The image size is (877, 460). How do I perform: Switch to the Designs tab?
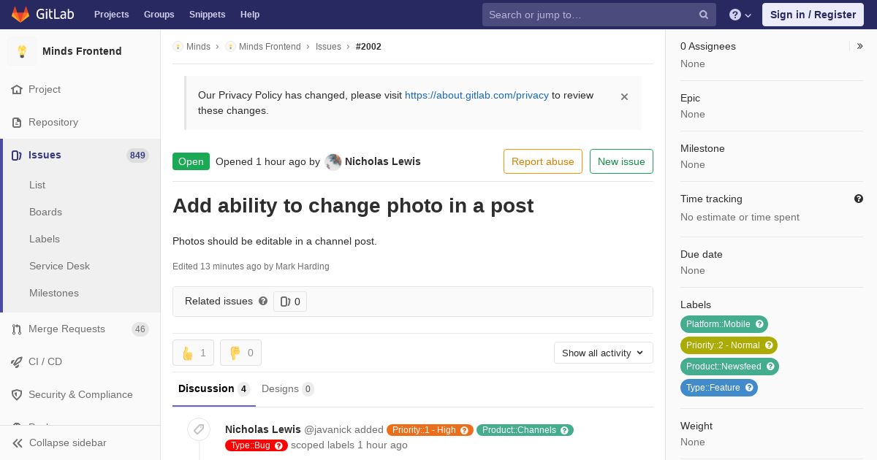pyautogui.click(x=288, y=389)
